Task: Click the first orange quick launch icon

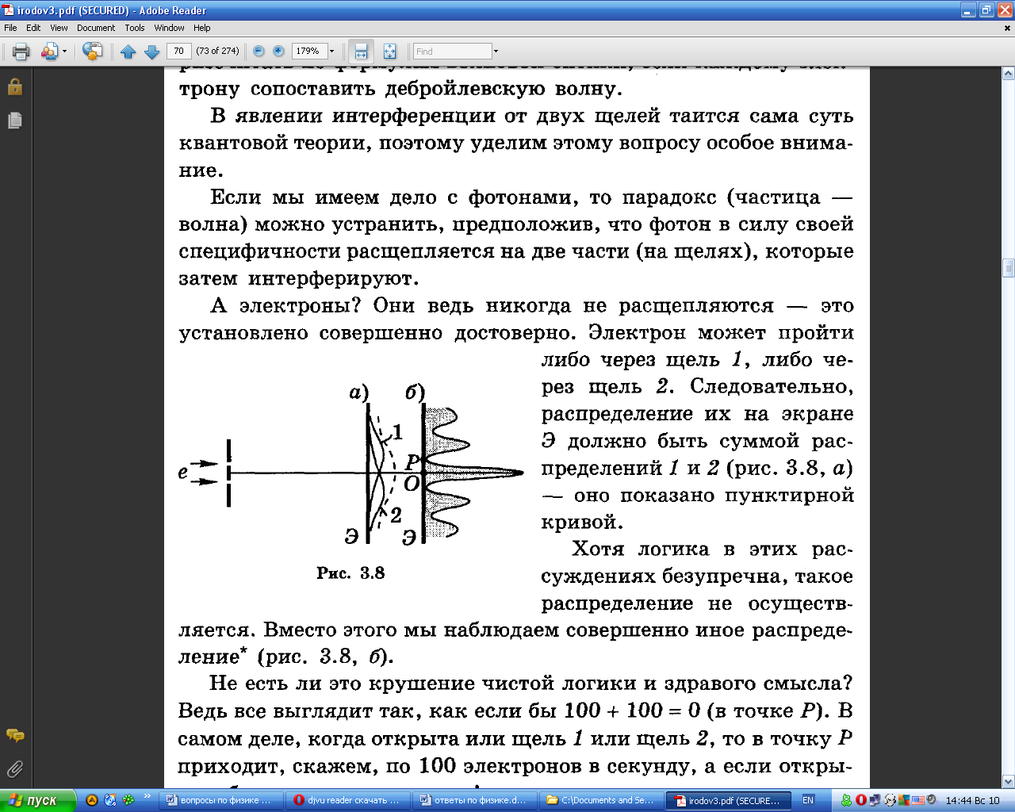Action: 92,800
